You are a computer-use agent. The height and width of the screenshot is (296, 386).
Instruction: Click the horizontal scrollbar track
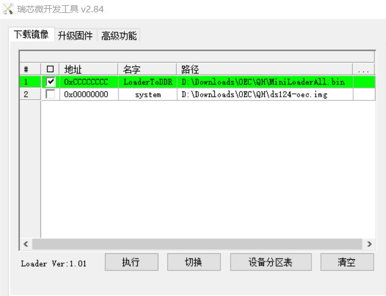pos(197,243)
